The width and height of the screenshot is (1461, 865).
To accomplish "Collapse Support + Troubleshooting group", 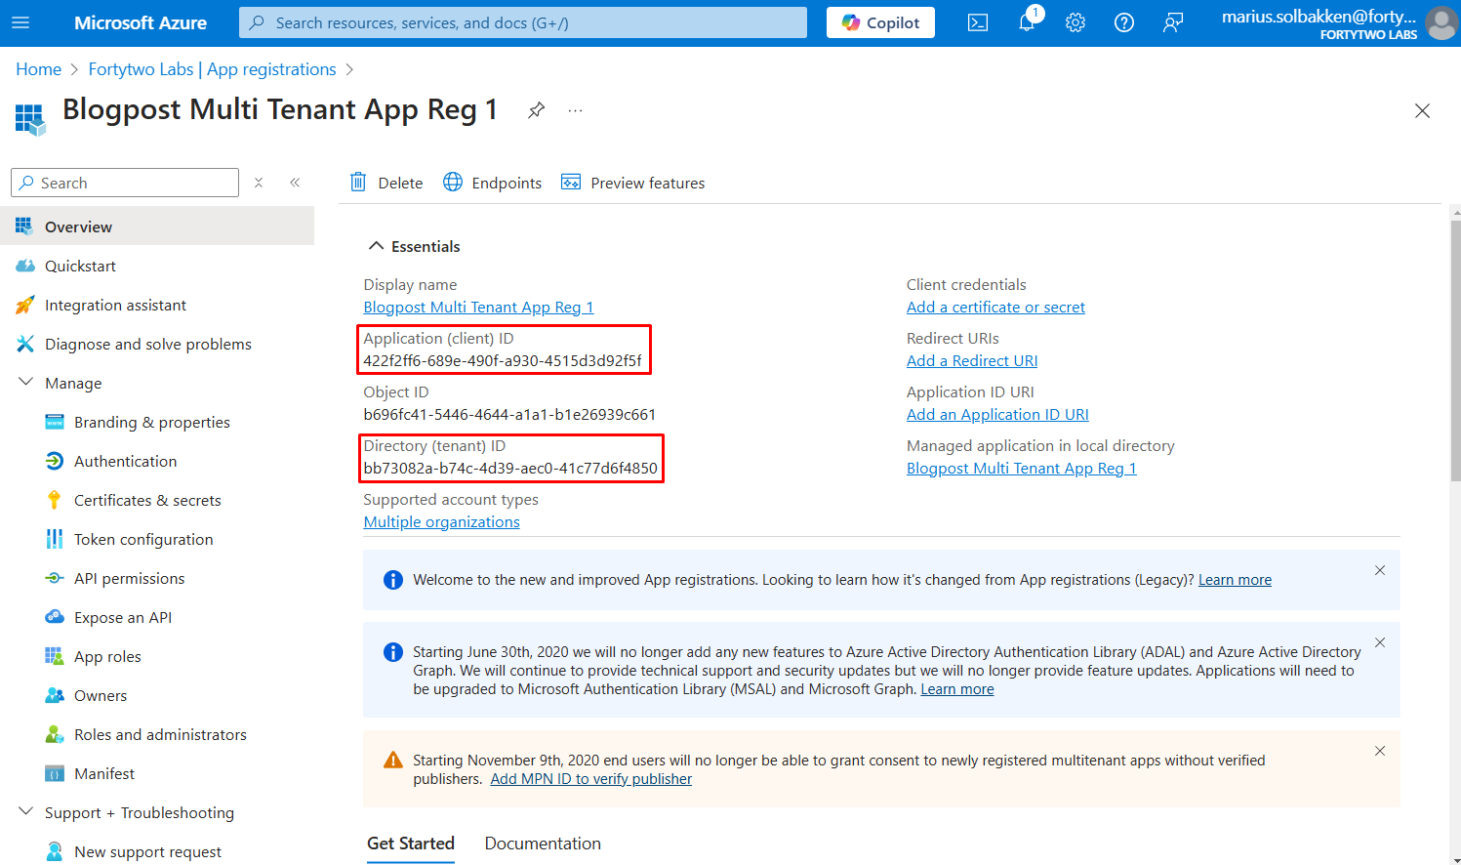I will tap(26, 812).
